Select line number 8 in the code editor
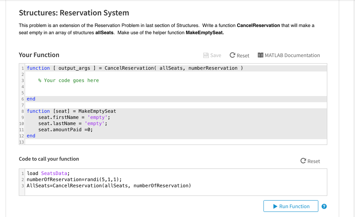 pos(22,111)
